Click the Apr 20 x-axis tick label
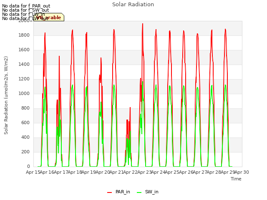 point(103,172)
